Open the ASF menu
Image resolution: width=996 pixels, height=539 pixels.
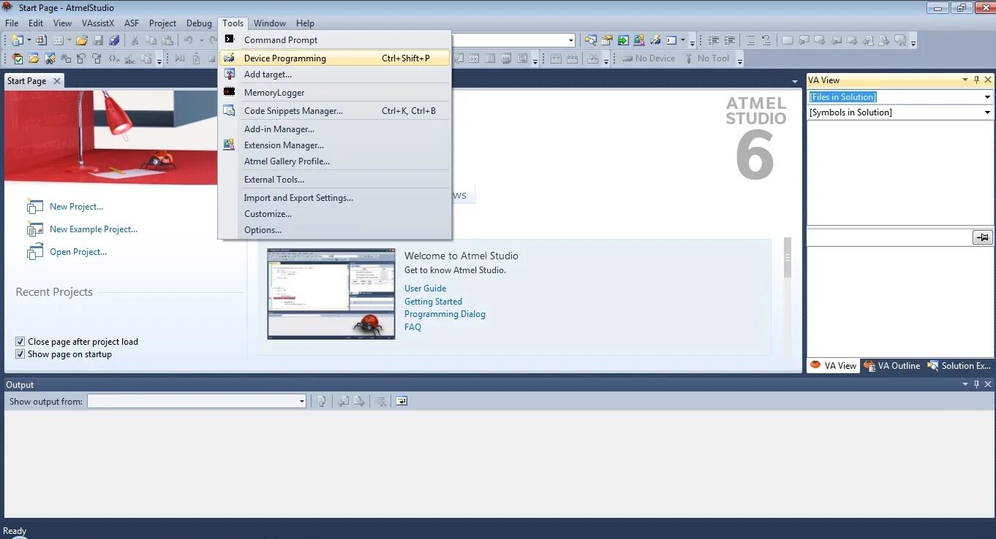click(132, 23)
